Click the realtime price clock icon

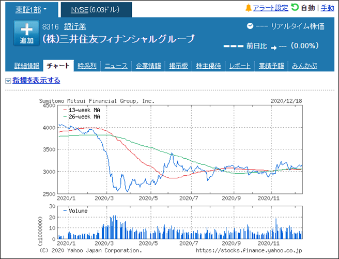250,26
